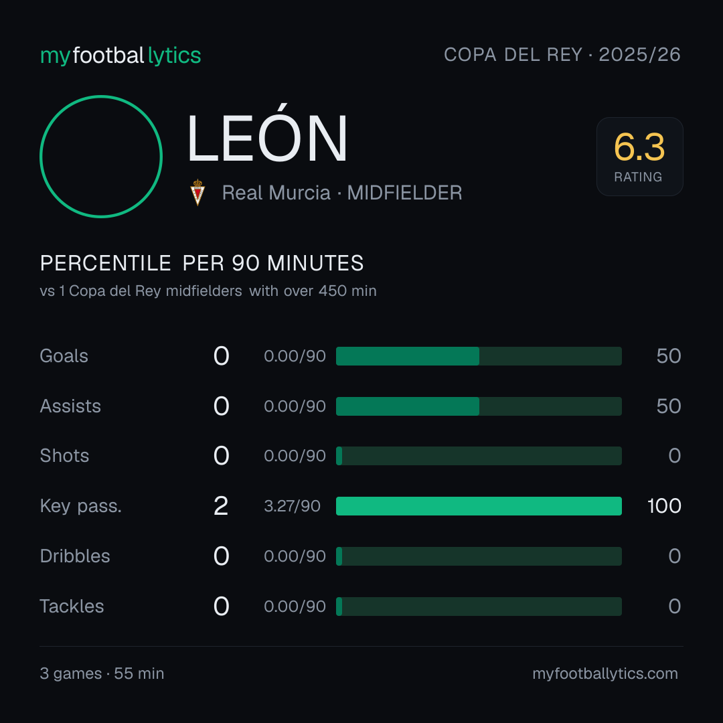Image resolution: width=723 pixels, height=723 pixels.
Task: Click the empty player photo circle
Action: (x=101, y=156)
